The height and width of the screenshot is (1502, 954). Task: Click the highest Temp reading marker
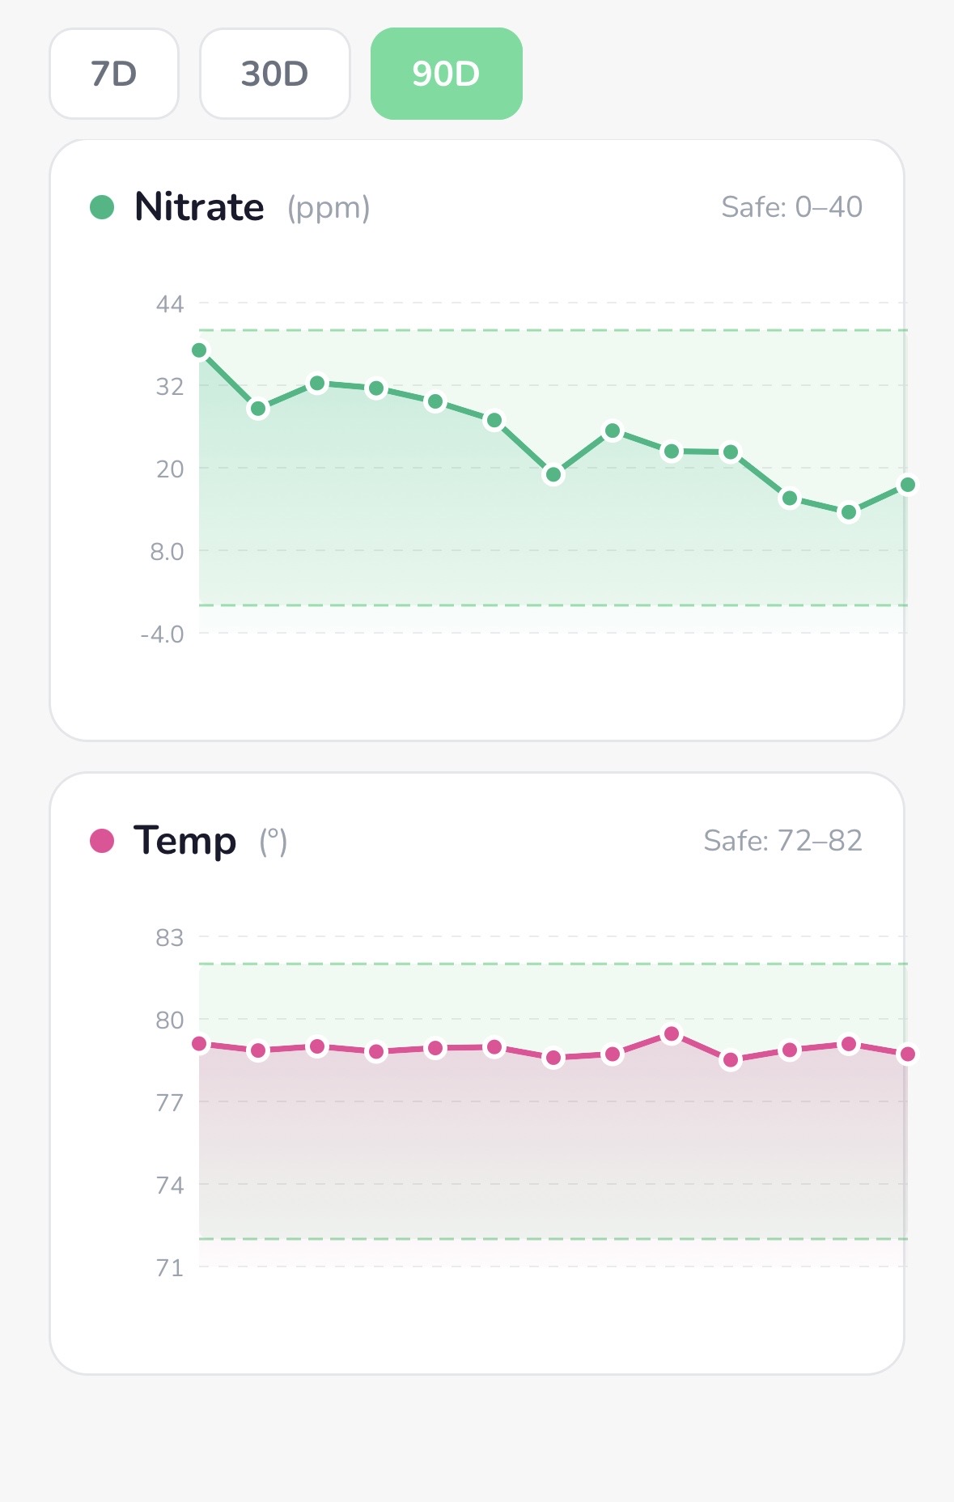coord(671,1034)
